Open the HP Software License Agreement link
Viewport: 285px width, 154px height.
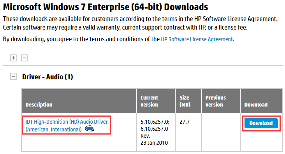(197, 39)
